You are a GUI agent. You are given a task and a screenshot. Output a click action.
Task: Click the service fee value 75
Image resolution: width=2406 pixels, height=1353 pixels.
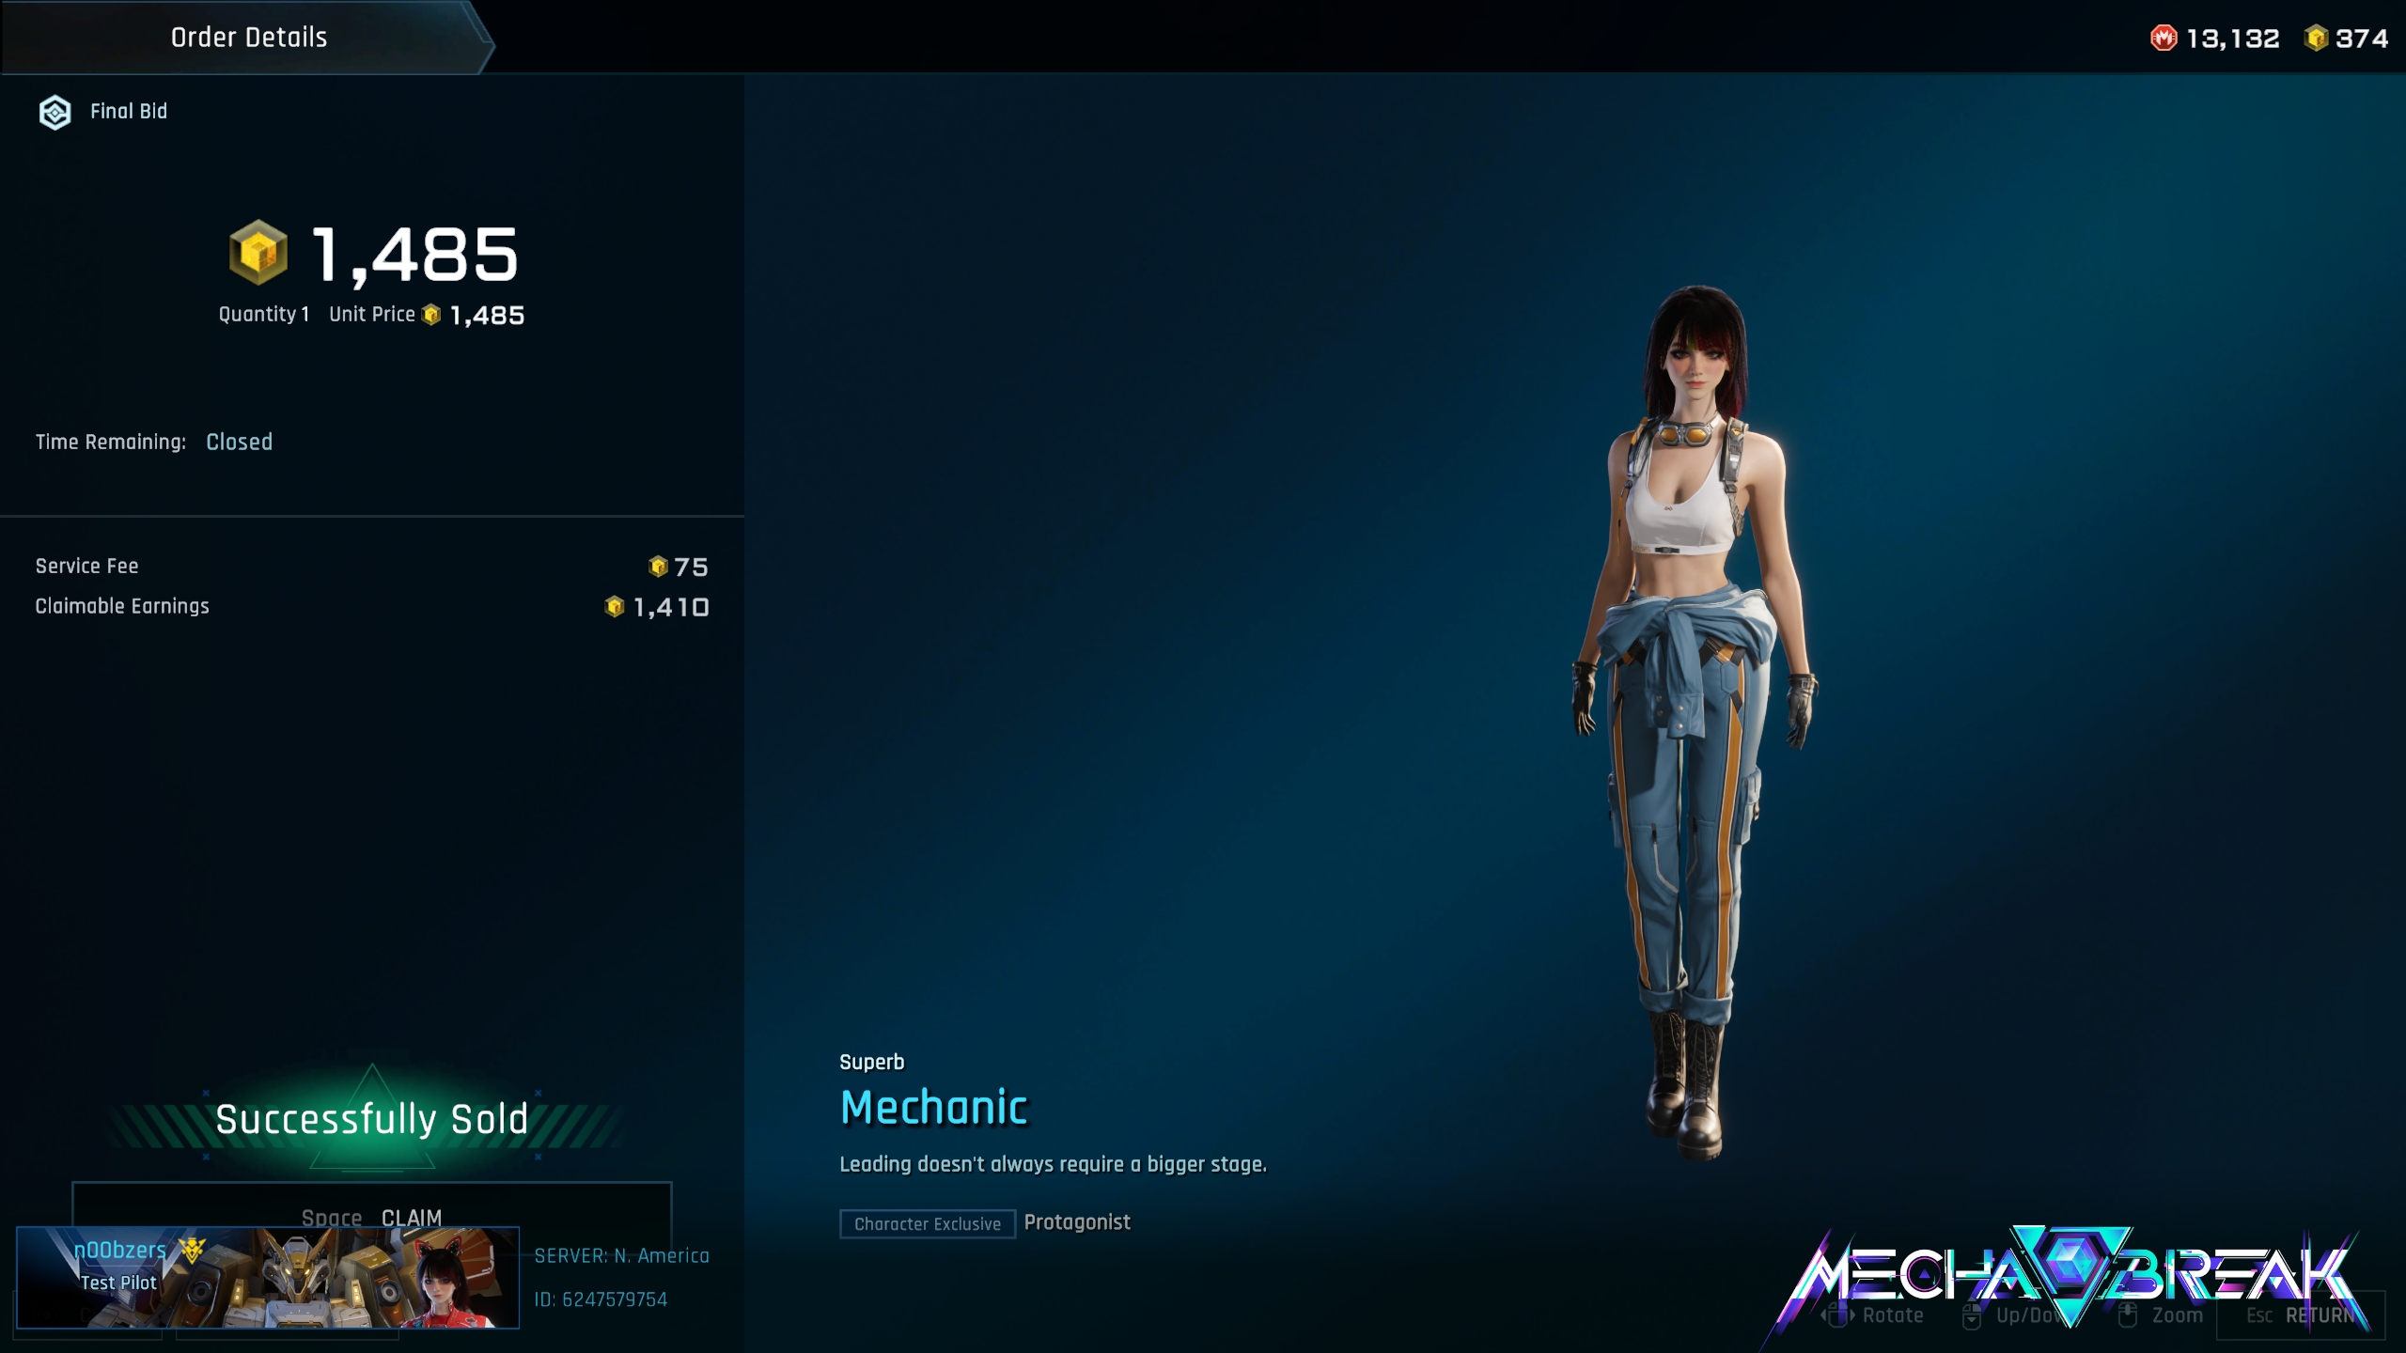[691, 567]
